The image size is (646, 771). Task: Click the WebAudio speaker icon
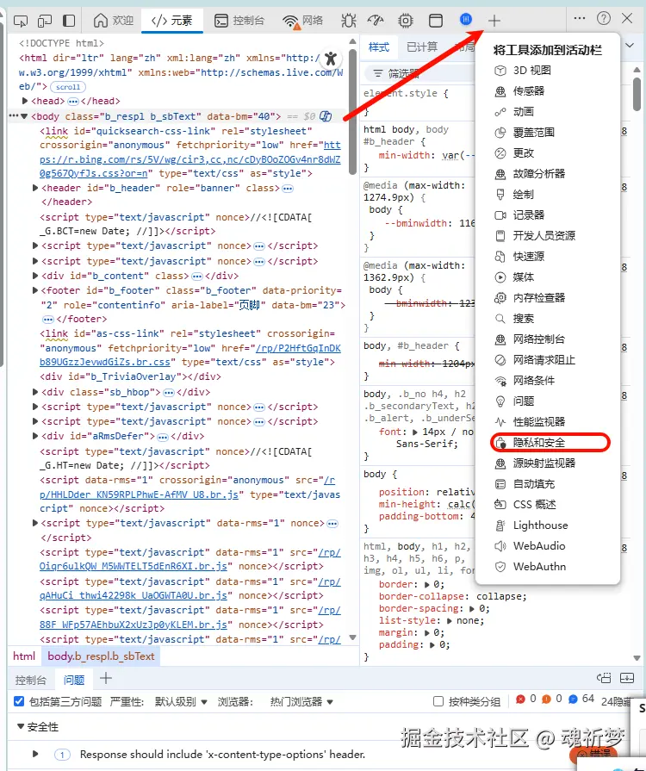click(500, 546)
